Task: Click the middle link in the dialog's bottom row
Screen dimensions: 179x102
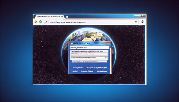Action: click(x=87, y=71)
